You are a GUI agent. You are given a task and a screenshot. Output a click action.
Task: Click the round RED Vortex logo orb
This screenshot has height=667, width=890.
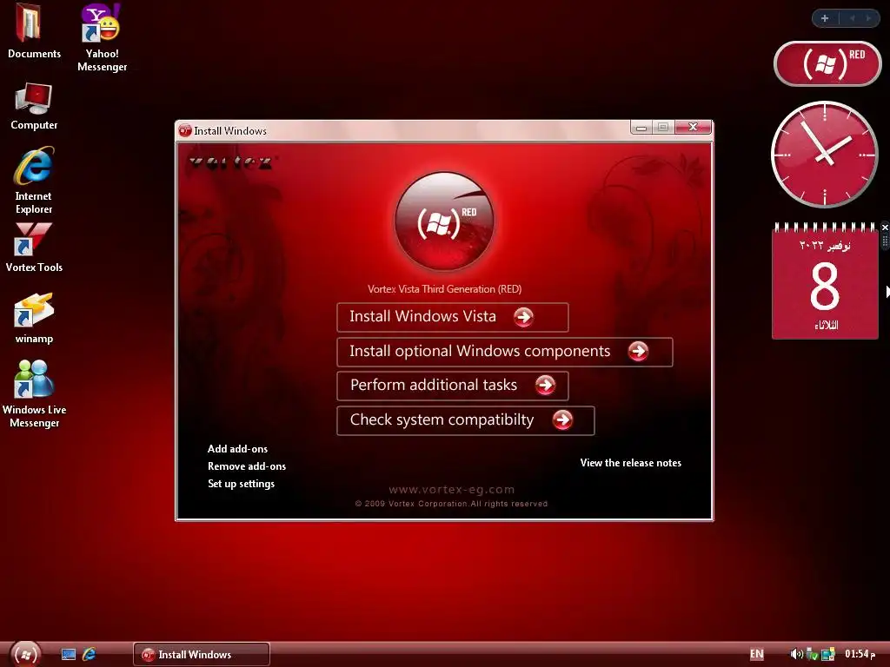444,221
